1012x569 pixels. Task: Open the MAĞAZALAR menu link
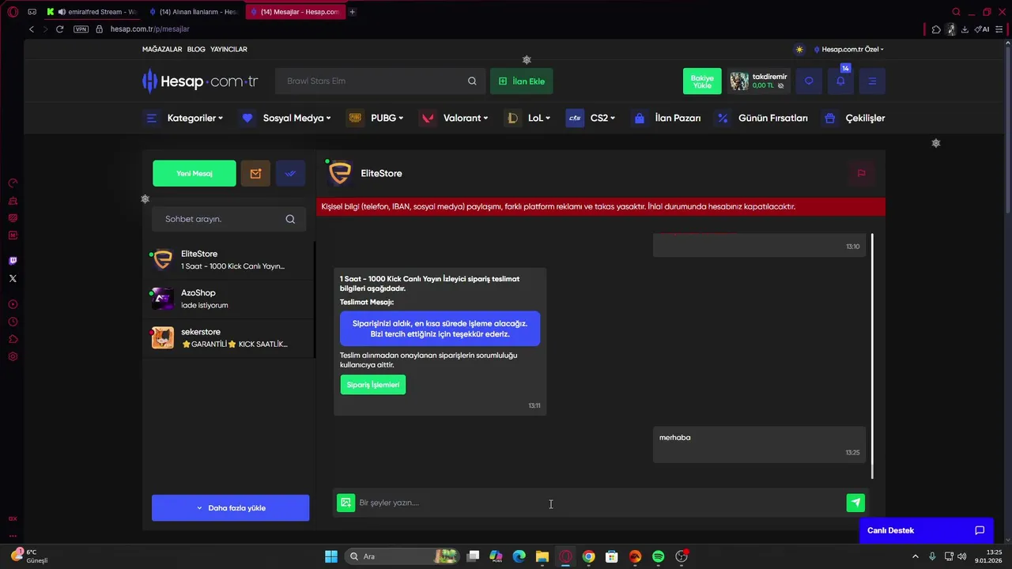[162, 49]
